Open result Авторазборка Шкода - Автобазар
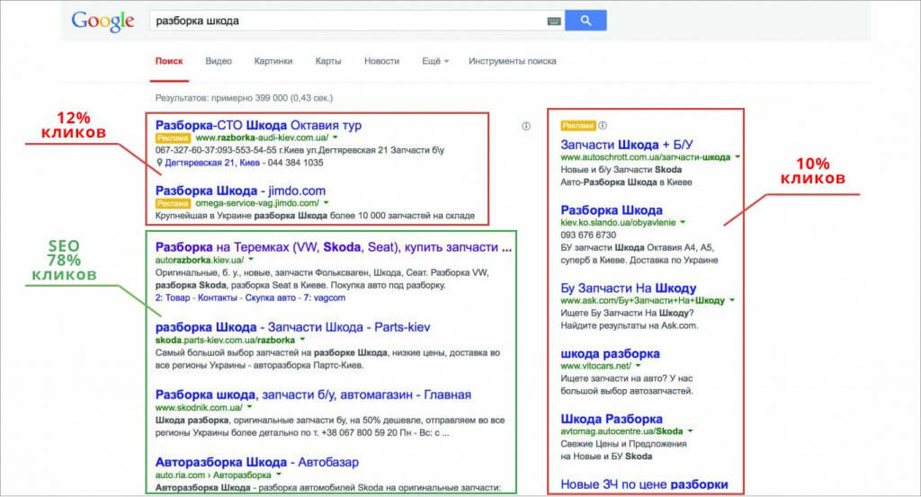Viewport: 921px width, 497px height. pyautogui.click(x=256, y=462)
